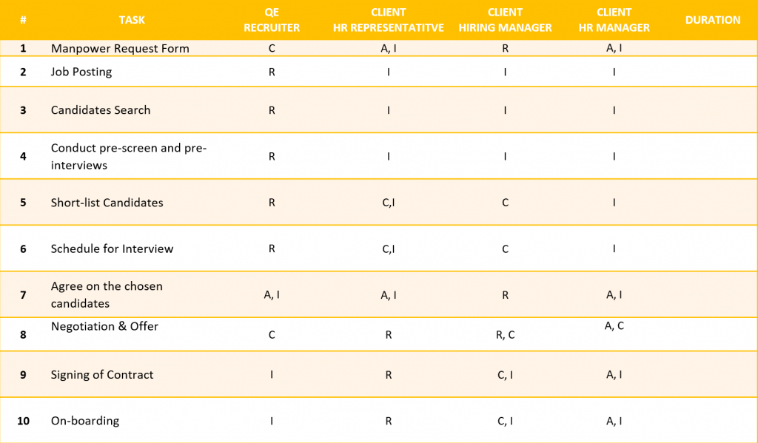
Task: Select the CLIENT HIRING MANAGER header
Action: click(x=505, y=20)
